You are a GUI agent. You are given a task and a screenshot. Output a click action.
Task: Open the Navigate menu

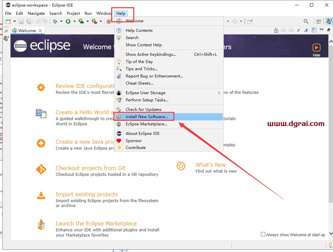36,13
